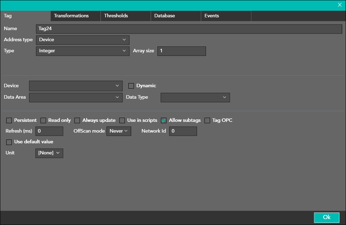Open the Type dropdown showing Integer

click(82, 51)
